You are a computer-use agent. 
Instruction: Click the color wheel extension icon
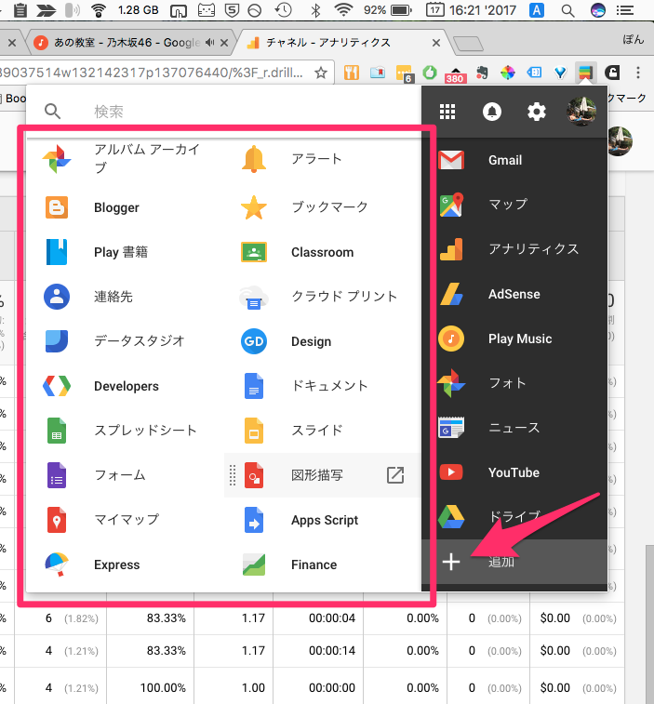click(x=508, y=73)
